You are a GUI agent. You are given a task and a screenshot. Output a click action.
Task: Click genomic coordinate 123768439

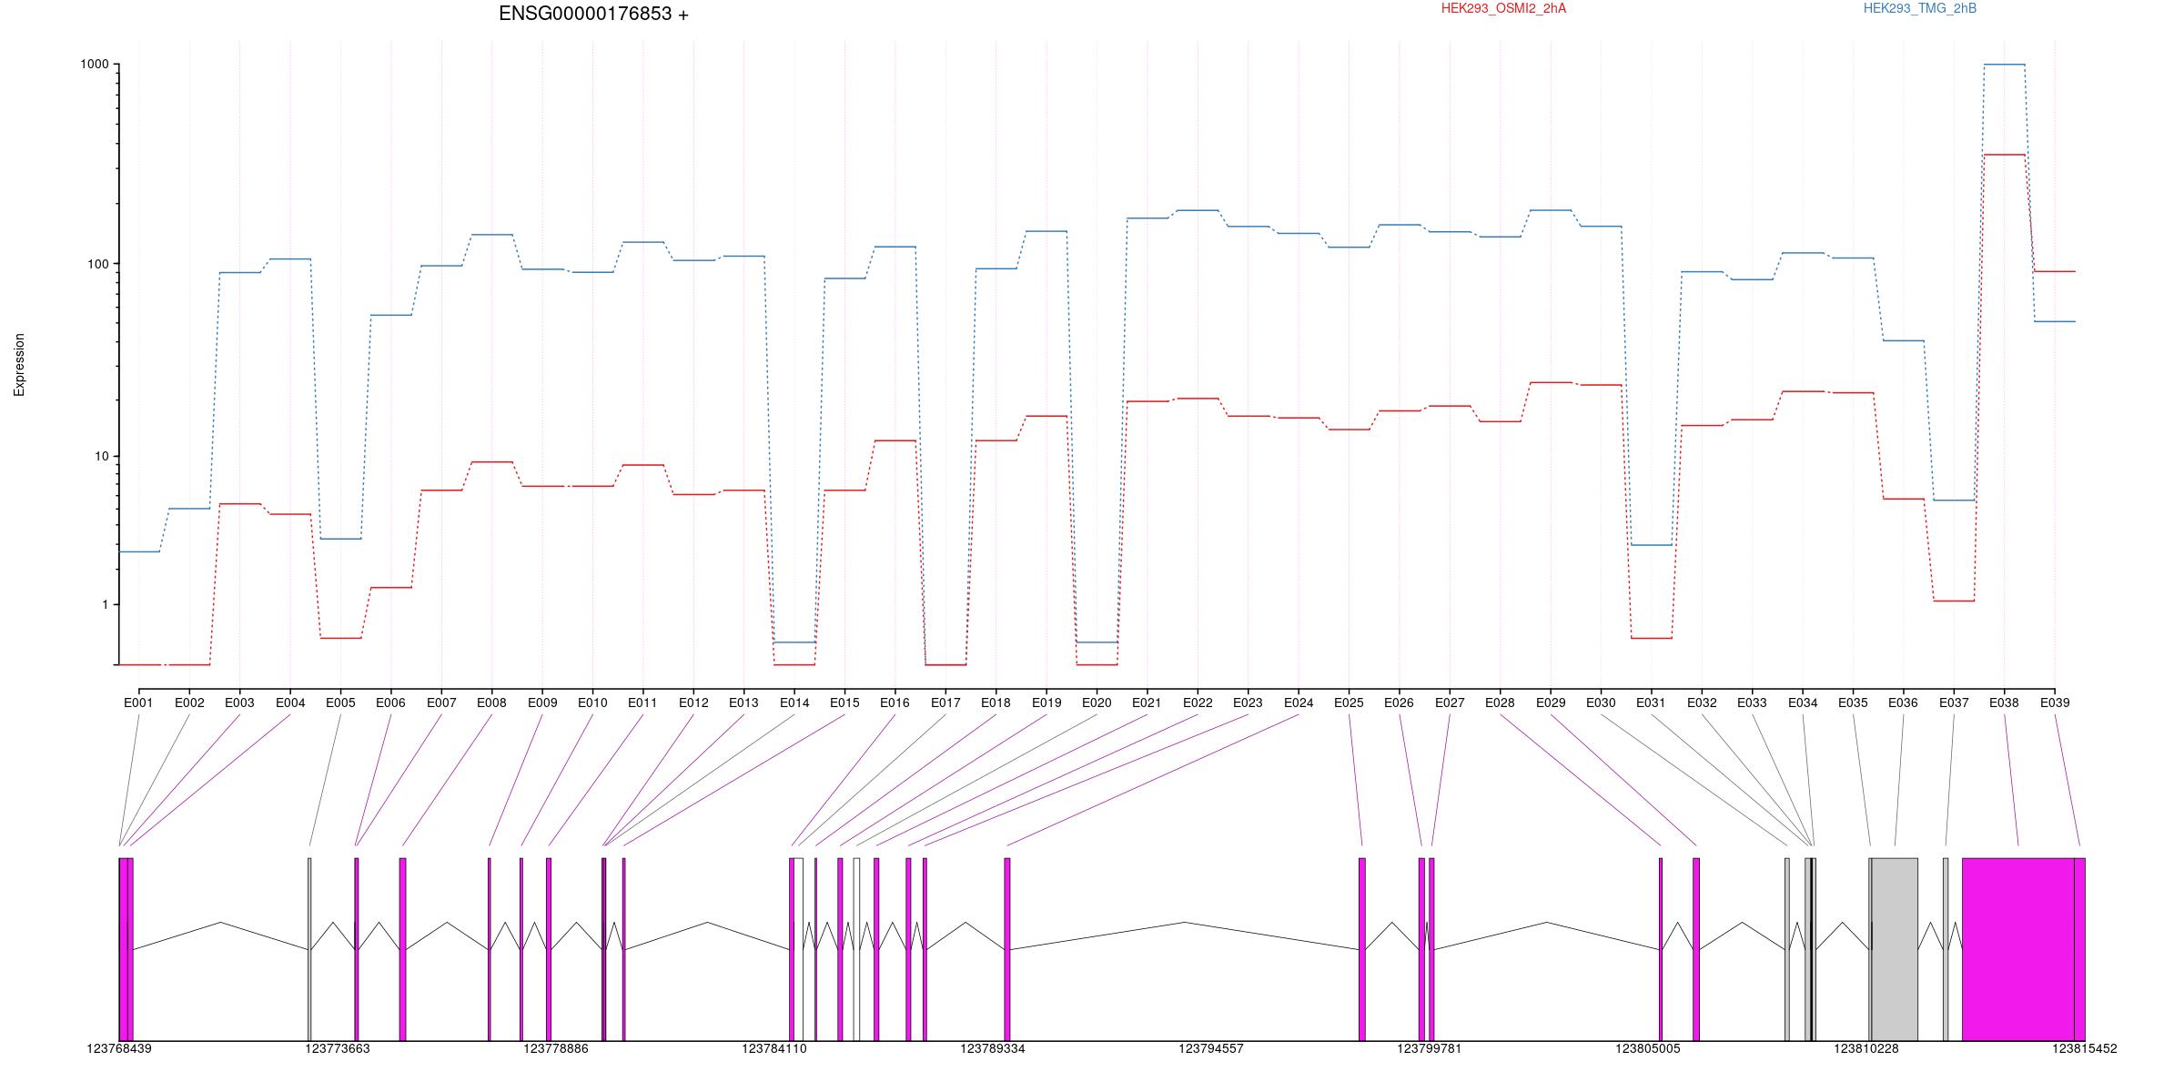coord(119,1048)
